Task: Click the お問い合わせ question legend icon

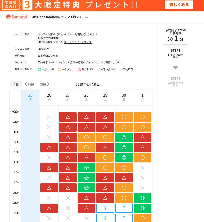Action: coord(99,69)
